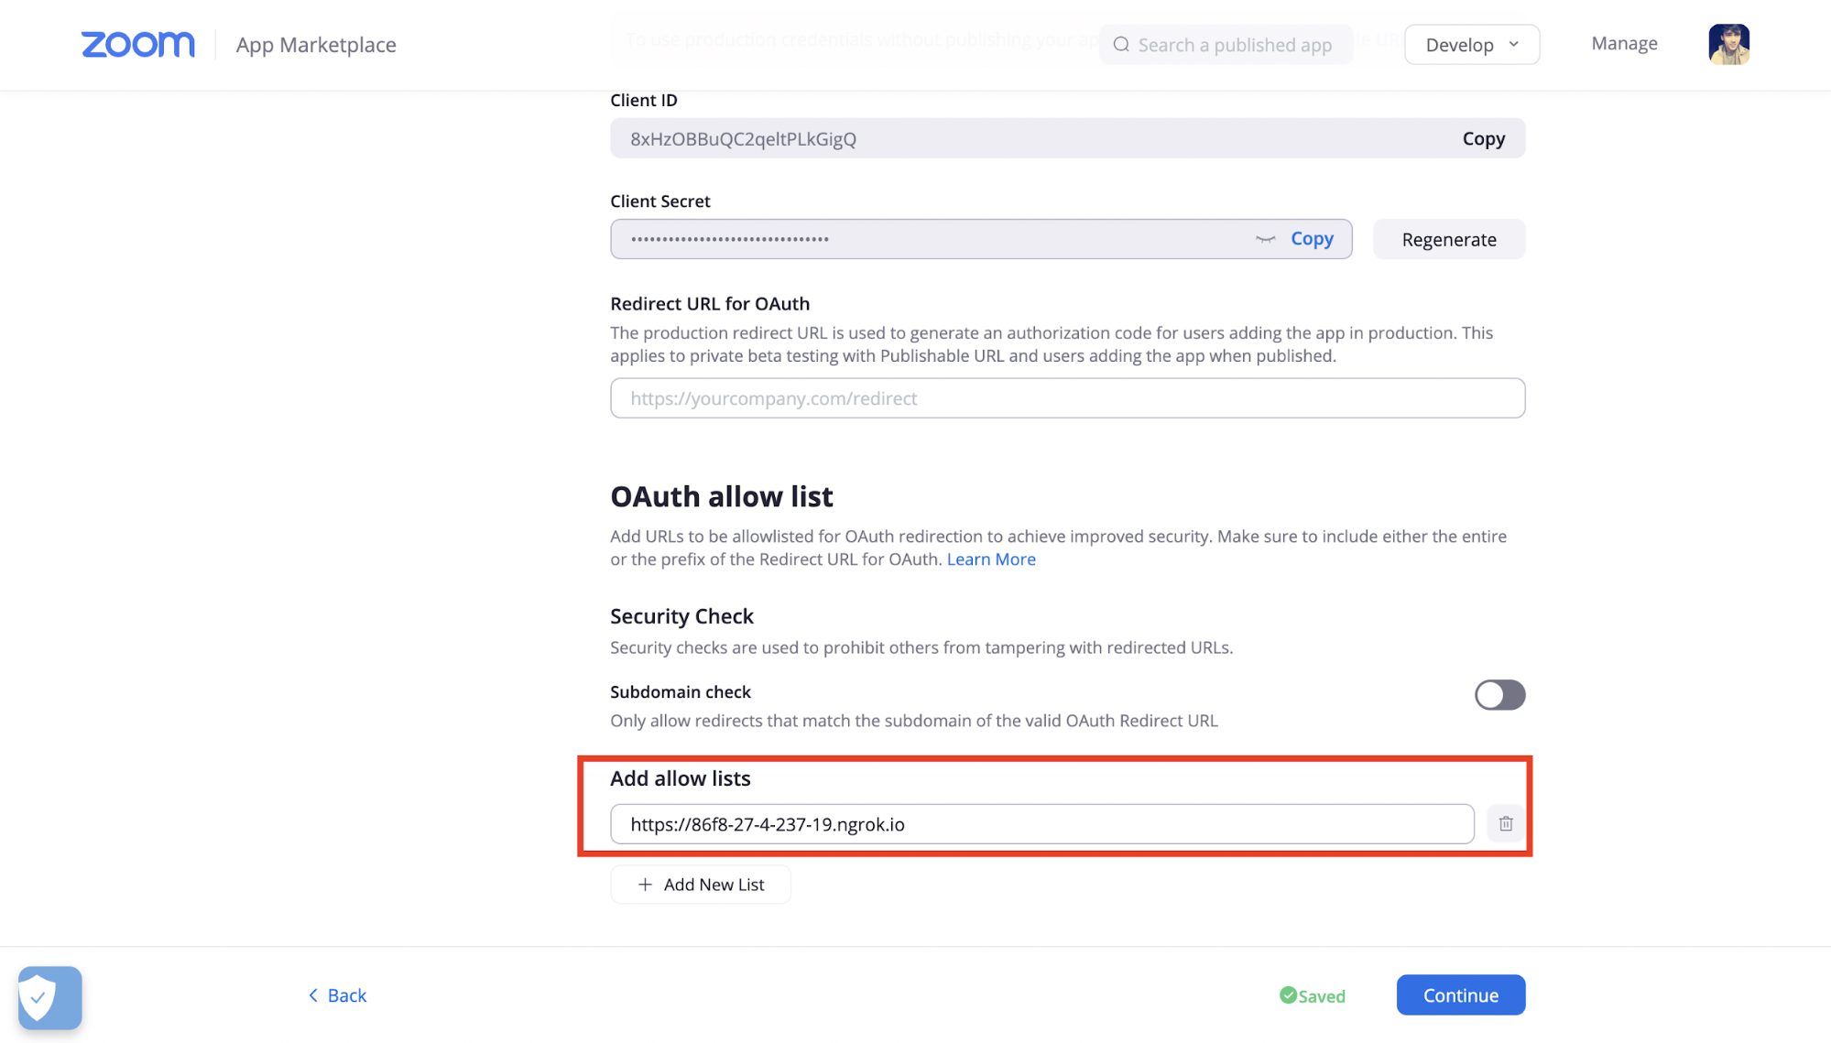Screen dimensions: 1831x1043
Task: Click the plus icon on Add New List
Action: point(644,884)
